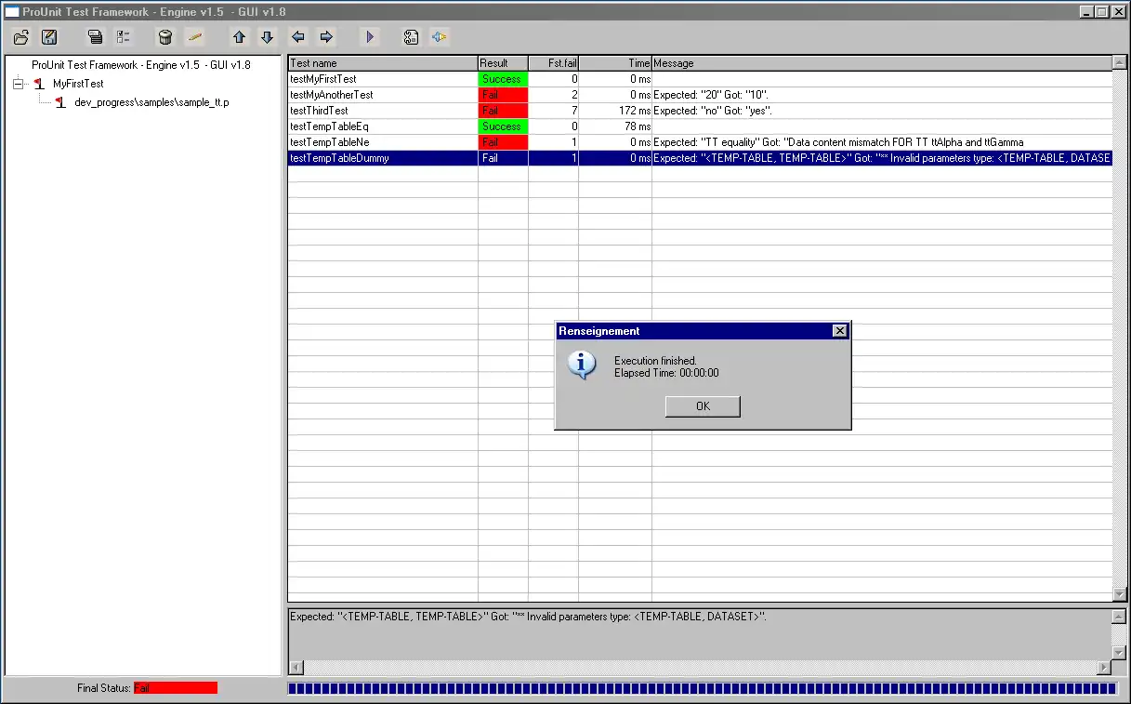Click the right arrow toolbar icon
1131x704 pixels.
coord(326,37)
